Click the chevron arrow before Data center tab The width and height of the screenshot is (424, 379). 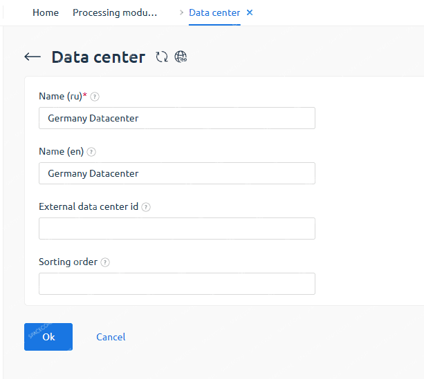[181, 12]
